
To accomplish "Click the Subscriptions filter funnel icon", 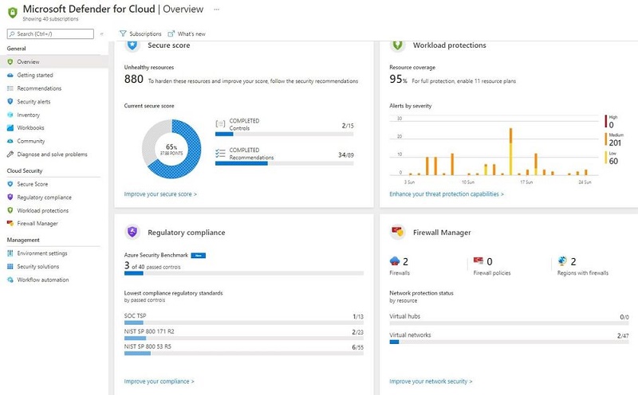I will [123, 33].
